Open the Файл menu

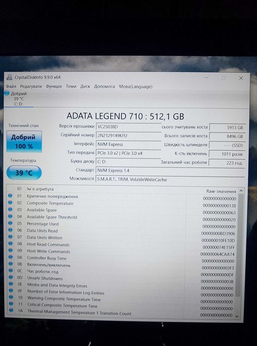click(11, 86)
